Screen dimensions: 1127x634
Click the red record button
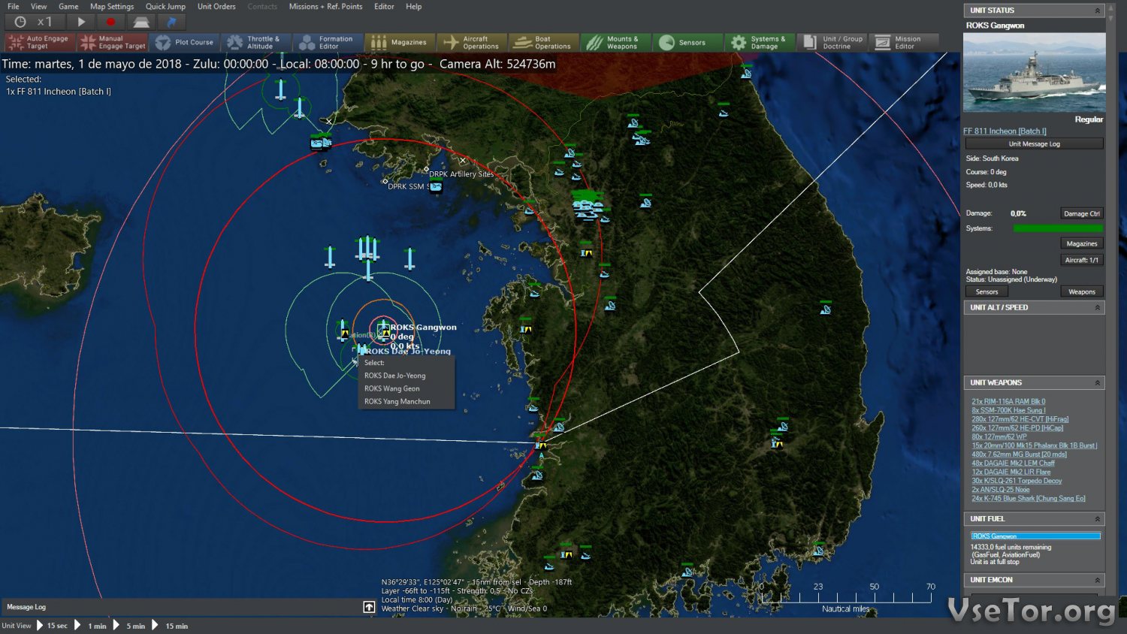pos(111,22)
